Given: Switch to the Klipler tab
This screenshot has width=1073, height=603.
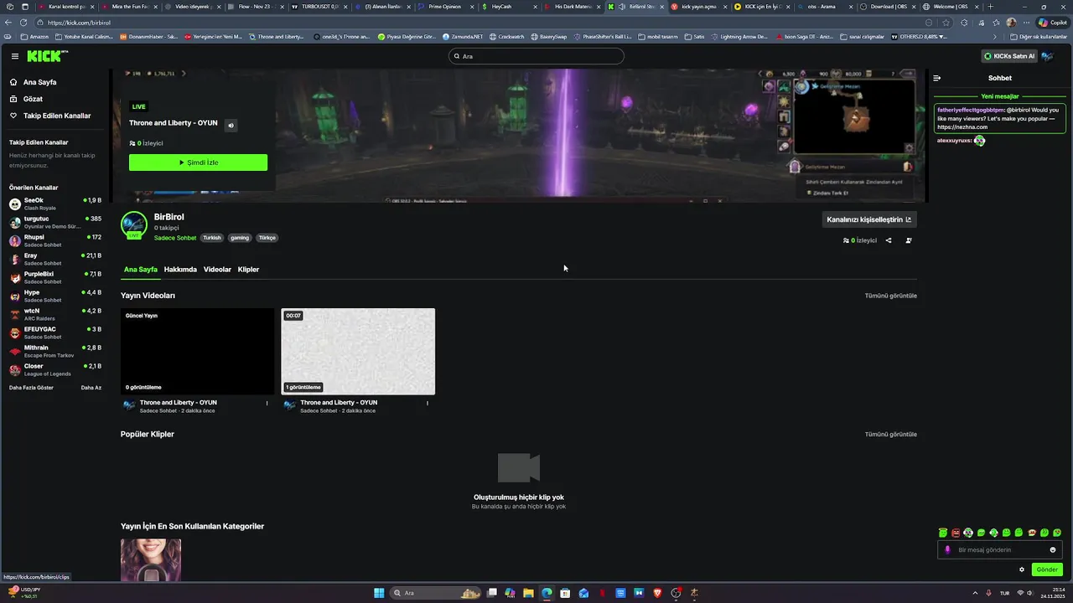Looking at the screenshot, I should click(x=248, y=270).
